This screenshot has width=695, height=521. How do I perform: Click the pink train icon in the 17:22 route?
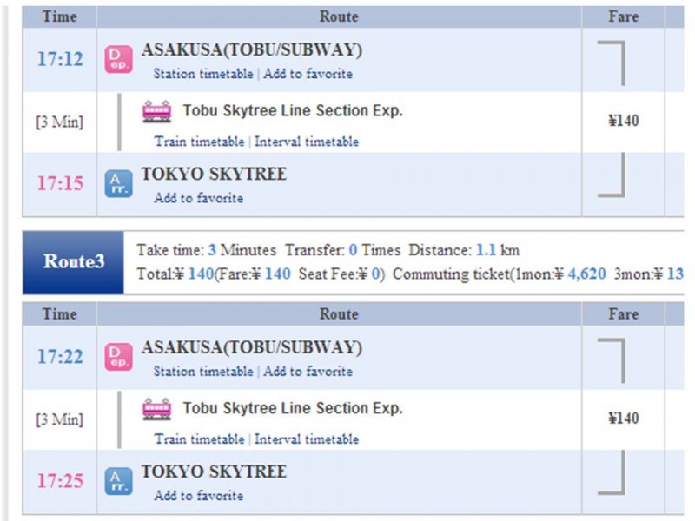(x=156, y=409)
